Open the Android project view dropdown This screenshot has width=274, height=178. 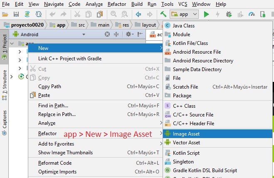point(33,35)
